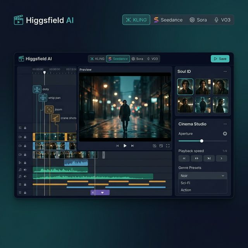This screenshot has width=248, height=248.
Task: Mute the upper audio waveform track
Action: 25,169
